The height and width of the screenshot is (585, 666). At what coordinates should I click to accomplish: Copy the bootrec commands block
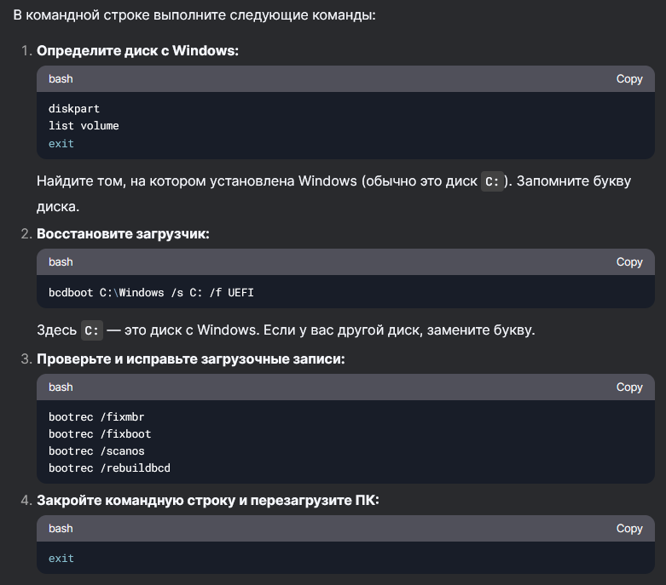[x=629, y=387]
